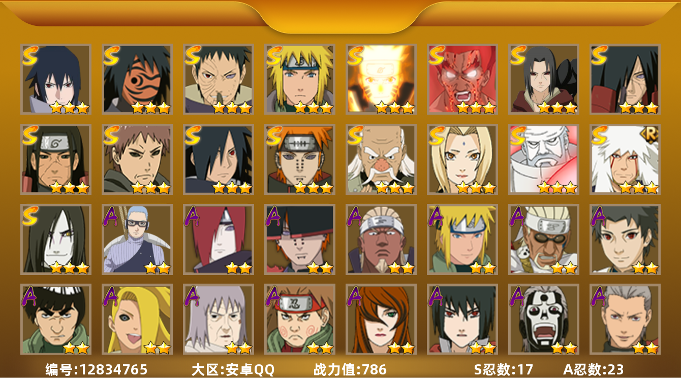Click the masked Hidan skull-face card
Image resolution: width=681 pixels, height=378 pixels.
coord(543,319)
